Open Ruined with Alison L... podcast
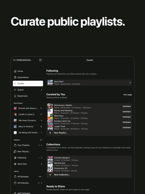The width and height of the screenshot is (145, 194). (x=28, y=108)
